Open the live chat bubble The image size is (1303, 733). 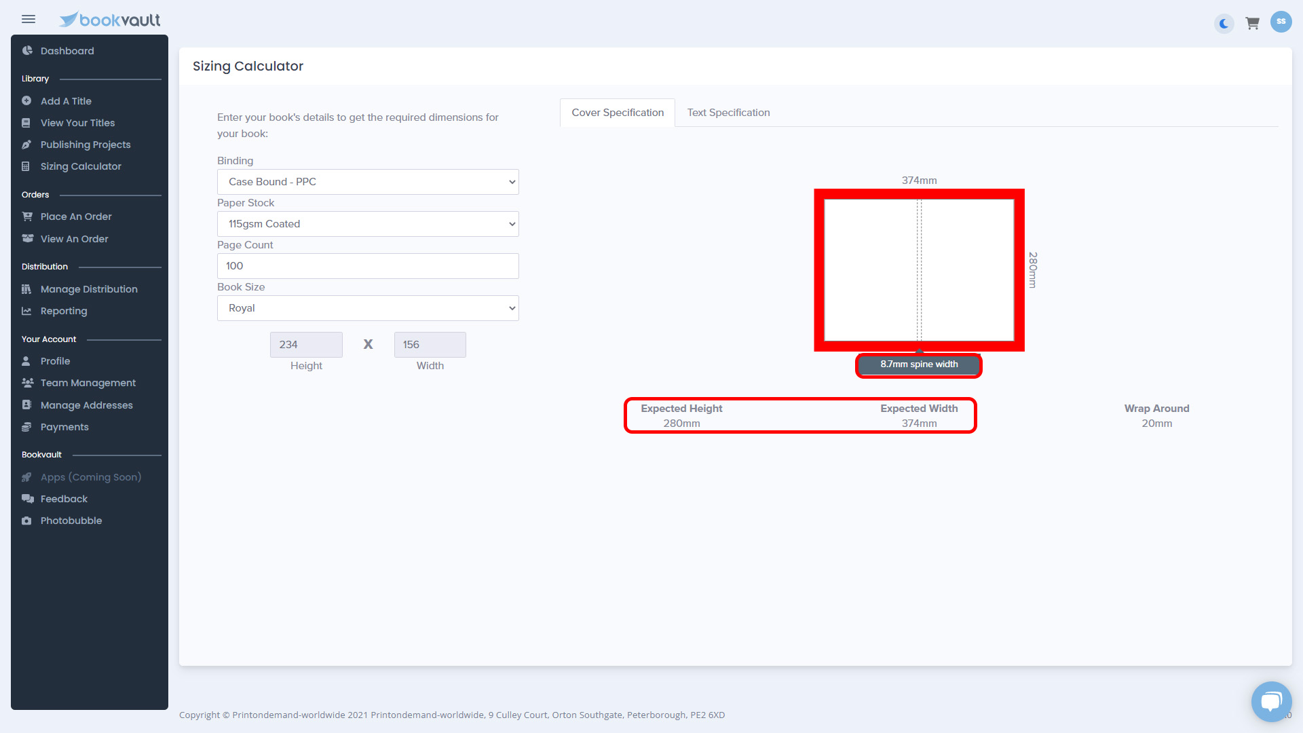coord(1271,701)
